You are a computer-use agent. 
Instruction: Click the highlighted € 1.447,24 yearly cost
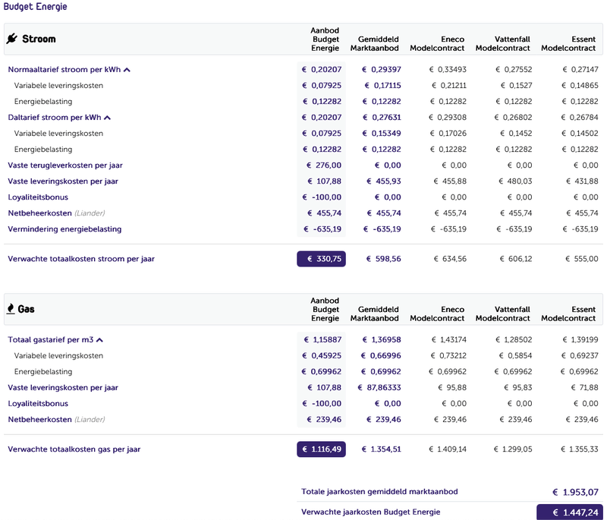tap(569, 512)
